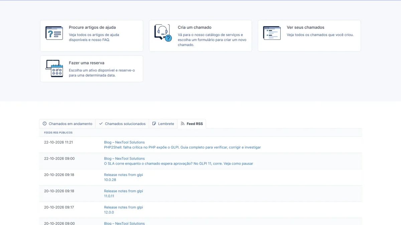Click the alert circle icon in Chamados em andamento tab
Image resolution: width=401 pixels, height=225 pixels.
click(45, 124)
